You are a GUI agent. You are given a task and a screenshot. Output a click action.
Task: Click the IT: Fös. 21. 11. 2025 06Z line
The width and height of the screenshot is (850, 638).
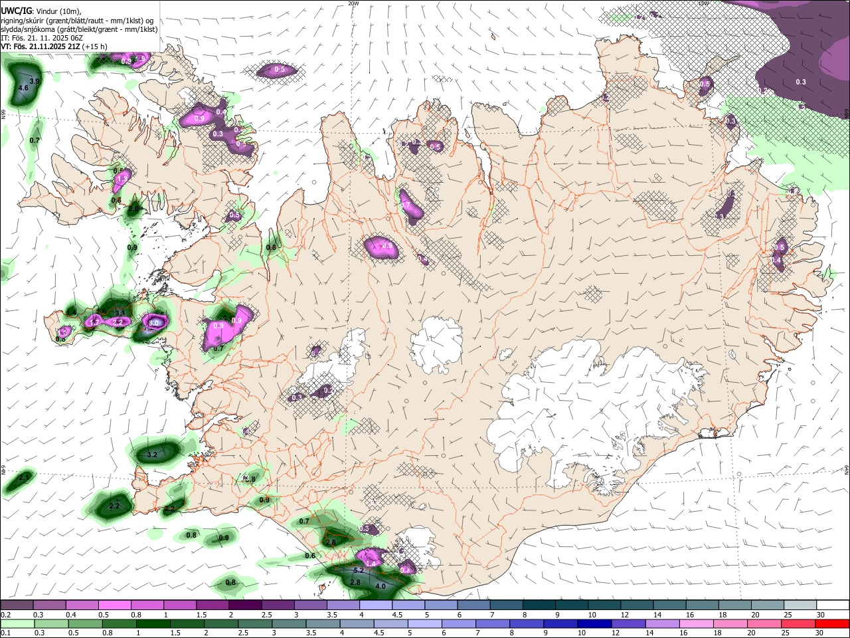(x=41, y=38)
